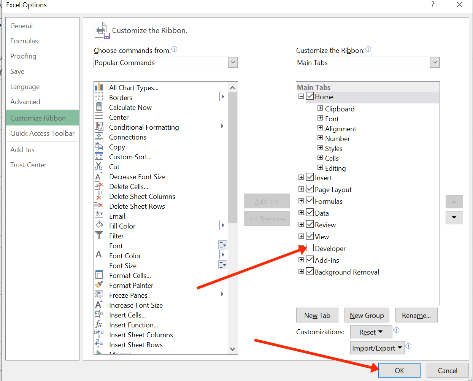This screenshot has height=381, width=473.
Task: Click the info icon beside Import/Export
Action: point(408,346)
